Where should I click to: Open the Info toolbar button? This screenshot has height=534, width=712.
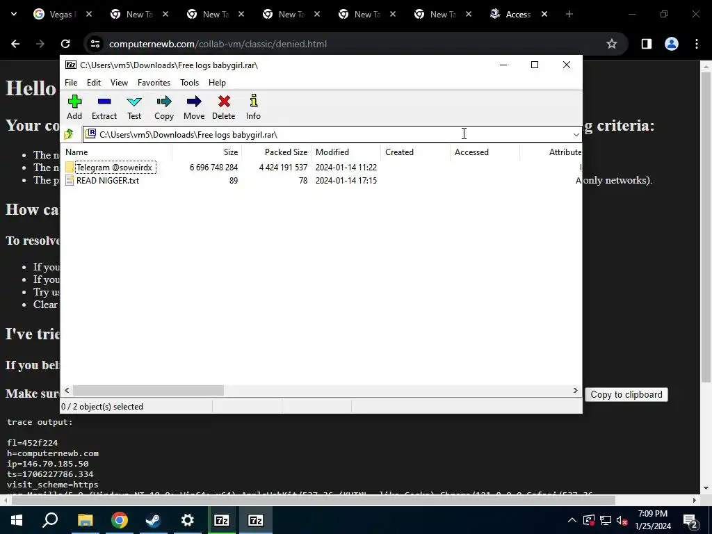pyautogui.click(x=253, y=107)
